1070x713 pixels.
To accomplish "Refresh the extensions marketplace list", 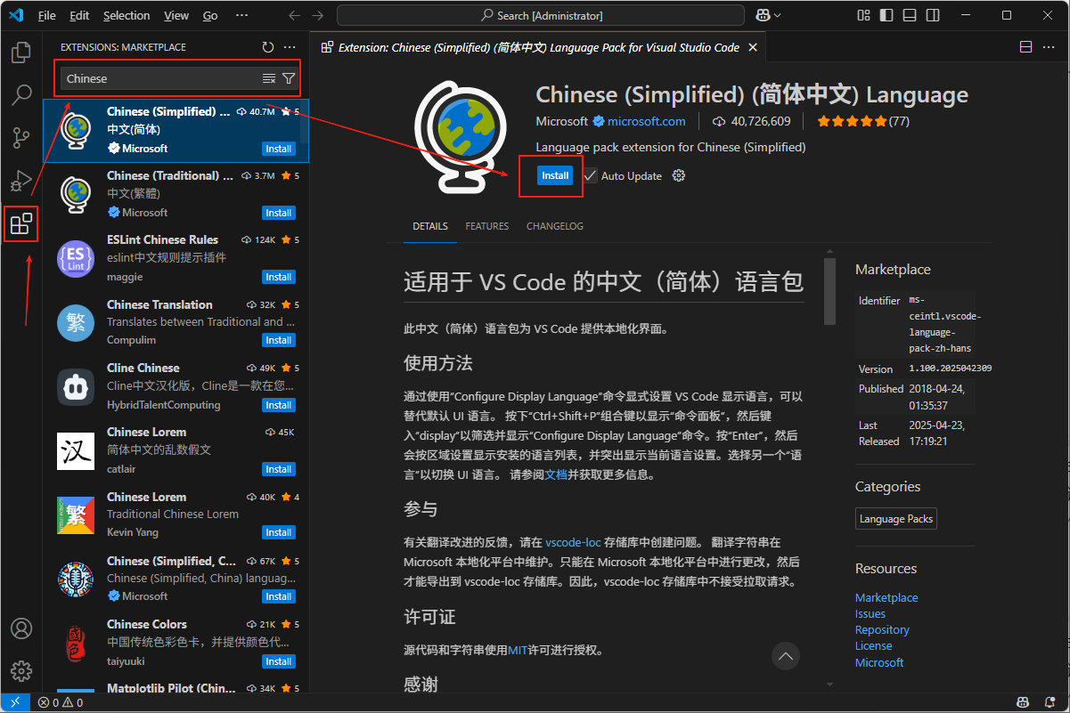I will coord(268,47).
